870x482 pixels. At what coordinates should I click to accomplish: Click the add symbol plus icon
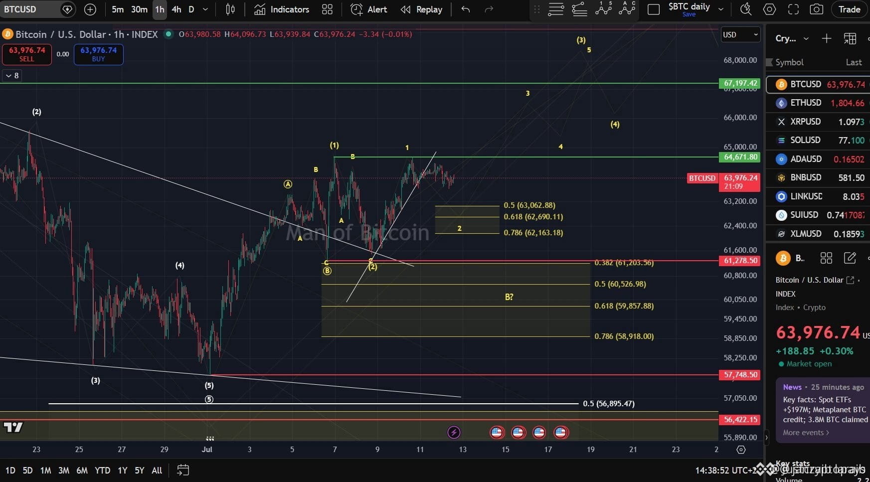pyautogui.click(x=90, y=9)
